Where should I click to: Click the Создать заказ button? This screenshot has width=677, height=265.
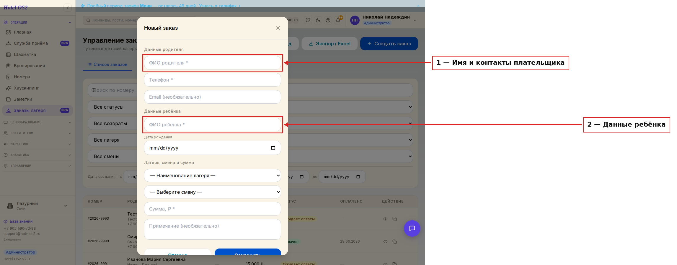[389, 44]
